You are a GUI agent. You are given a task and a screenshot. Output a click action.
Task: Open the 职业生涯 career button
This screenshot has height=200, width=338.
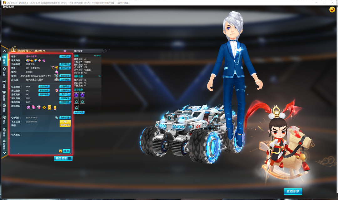point(65,68)
